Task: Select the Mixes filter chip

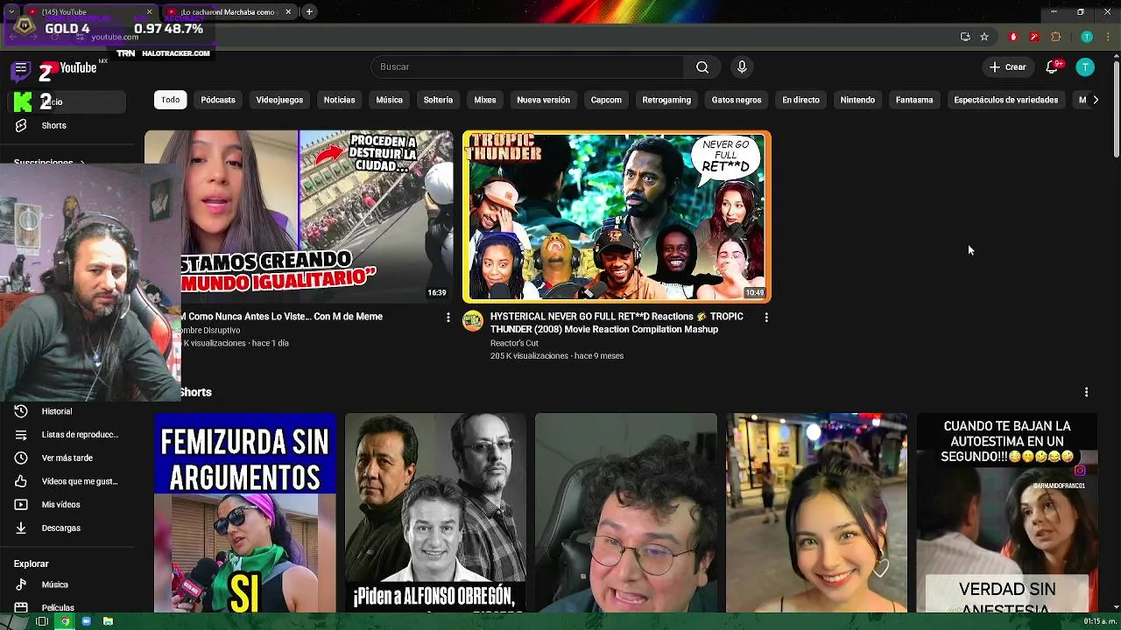Action: coord(485,100)
